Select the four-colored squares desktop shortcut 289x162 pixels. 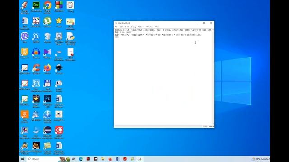[x=59, y=7]
